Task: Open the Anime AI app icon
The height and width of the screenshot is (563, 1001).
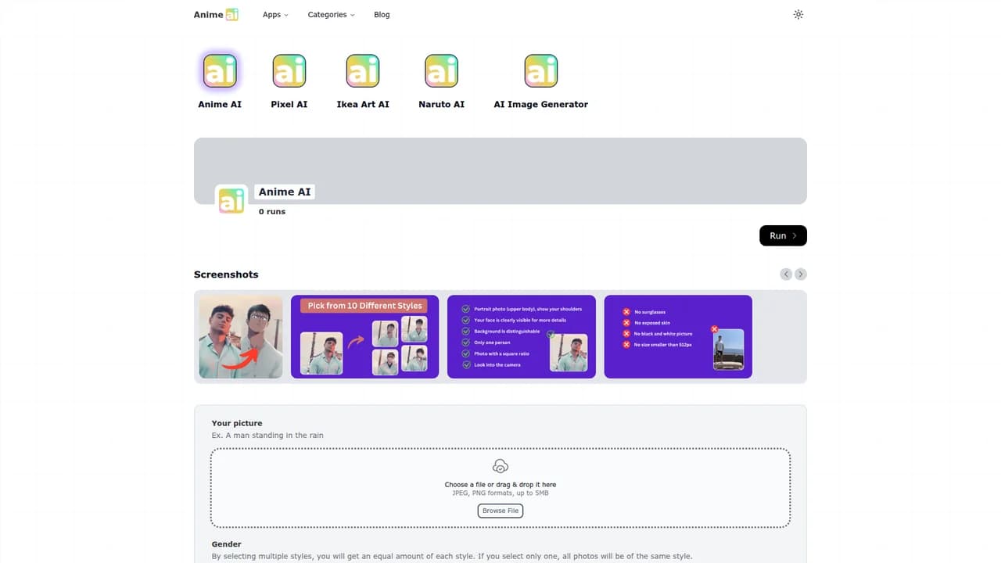Action: (x=220, y=71)
